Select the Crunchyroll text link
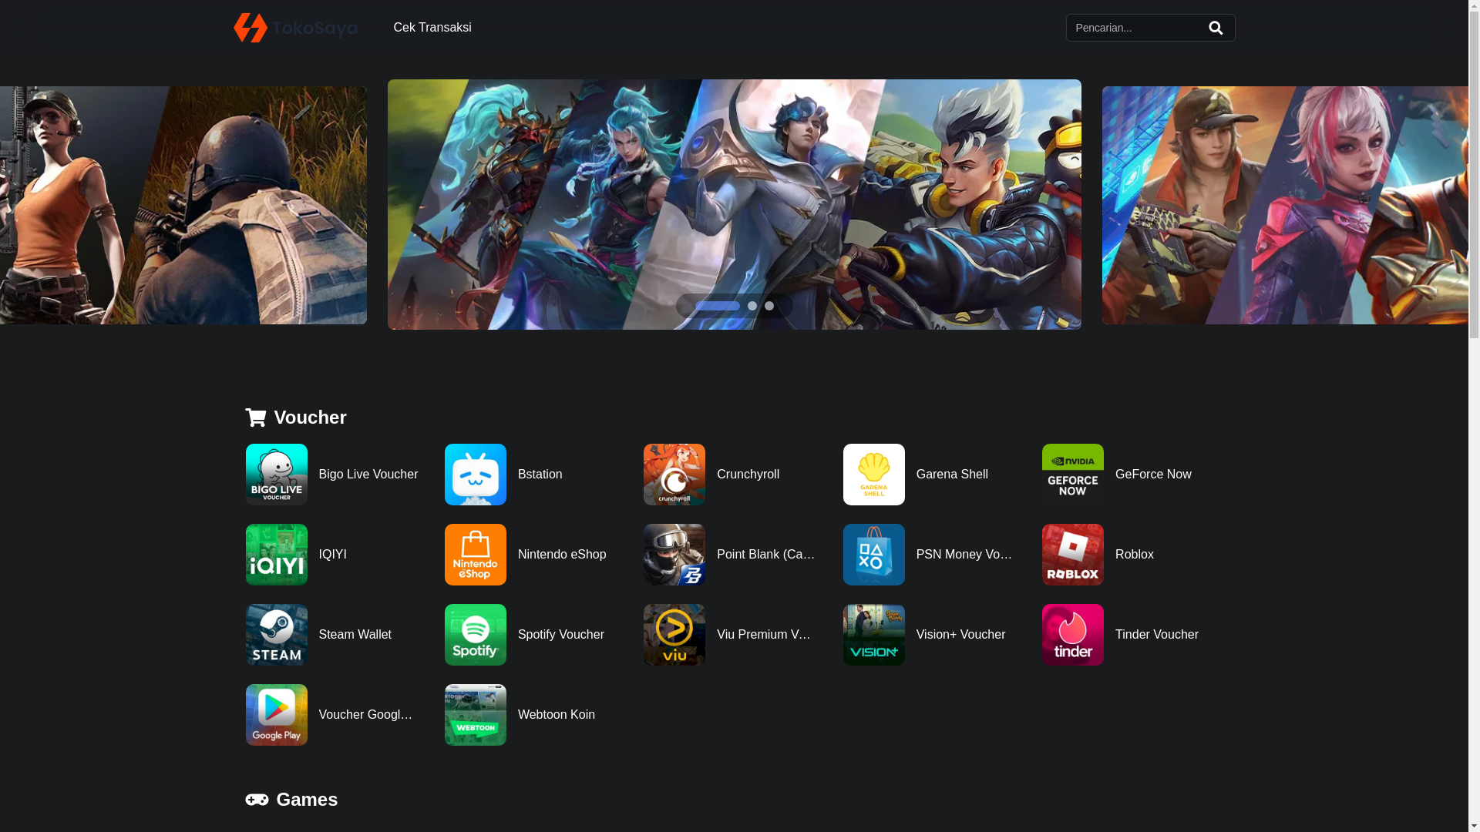 point(748,475)
